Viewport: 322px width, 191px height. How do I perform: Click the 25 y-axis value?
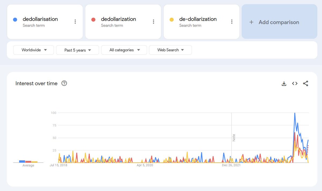coord(54,150)
